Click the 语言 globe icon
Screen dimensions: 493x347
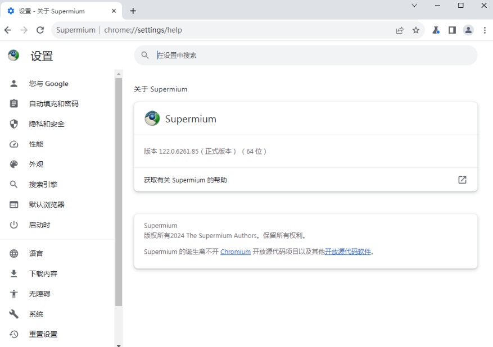tap(14, 253)
